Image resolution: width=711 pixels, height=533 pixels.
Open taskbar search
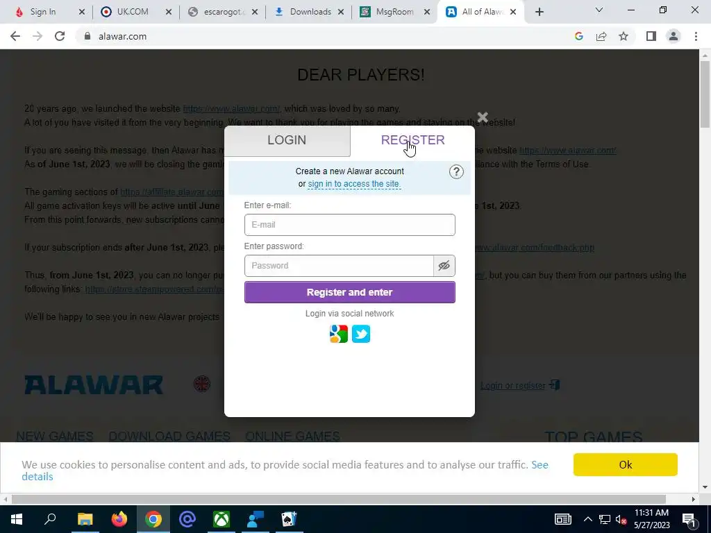pos(50,519)
